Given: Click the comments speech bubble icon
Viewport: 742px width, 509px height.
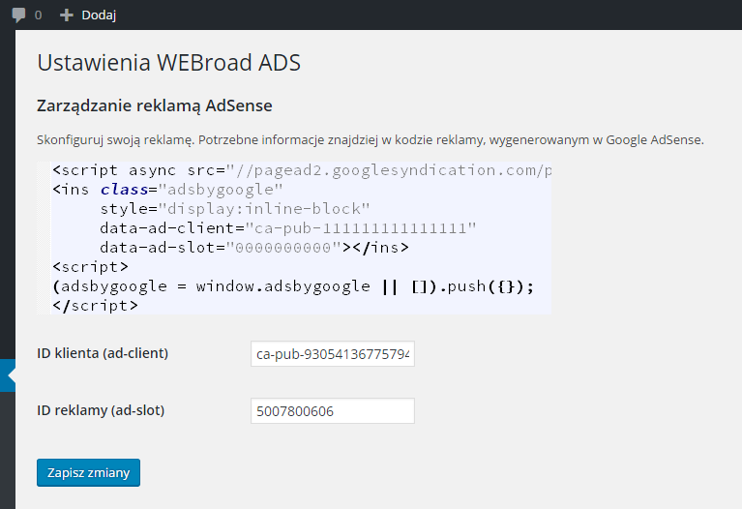Looking at the screenshot, I should [19, 15].
